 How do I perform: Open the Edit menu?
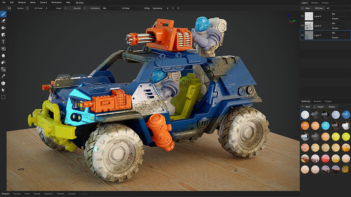pos(12,3)
